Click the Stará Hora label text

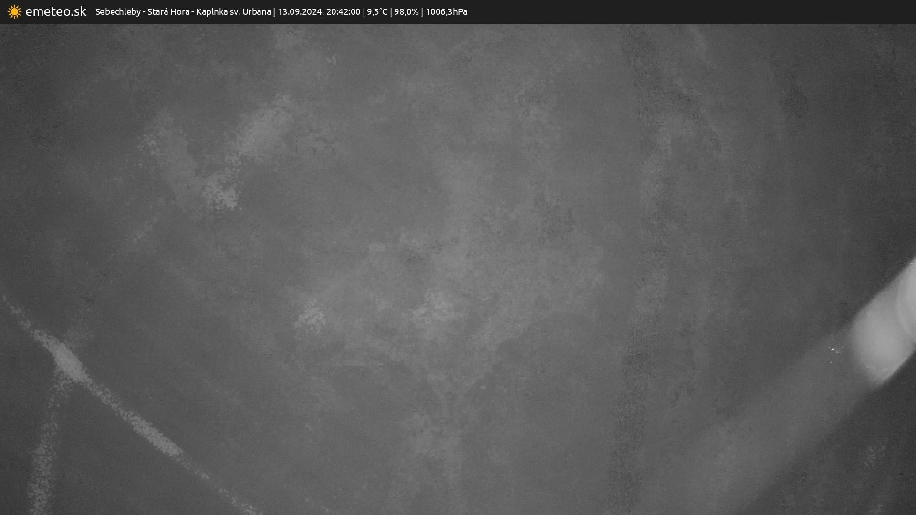[x=168, y=11]
